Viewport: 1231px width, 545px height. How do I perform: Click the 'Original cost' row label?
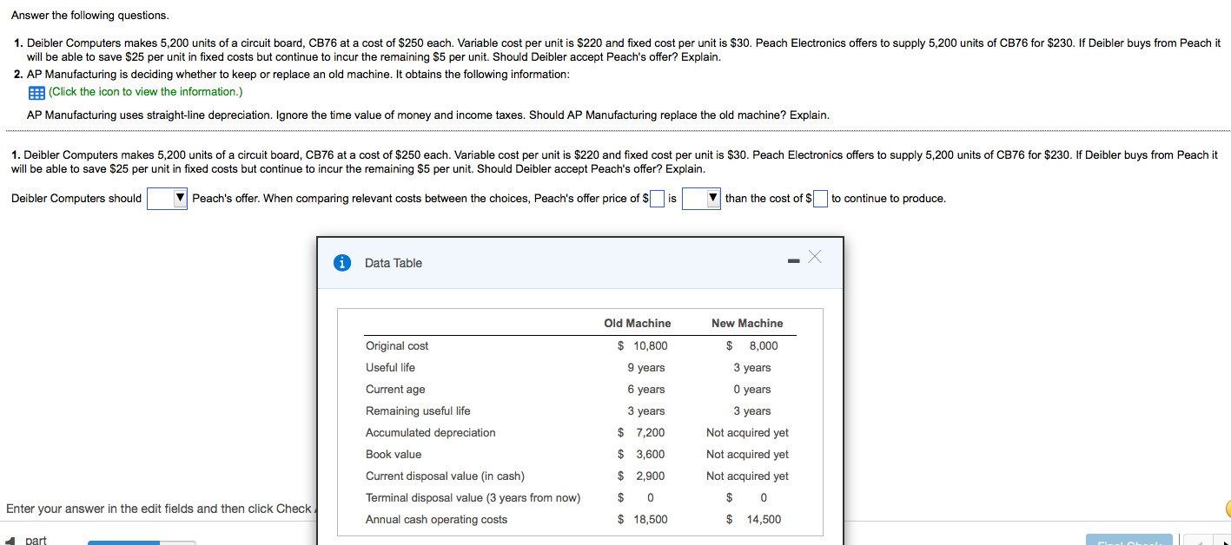(x=397, y=345)
